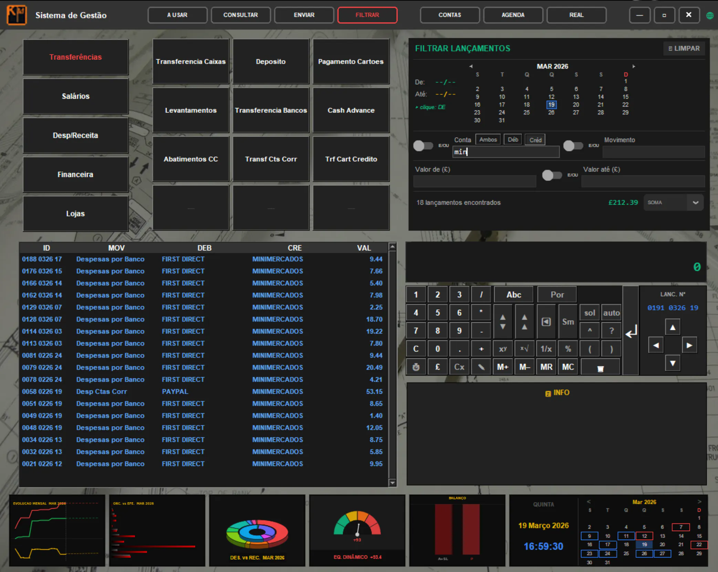718x572 pixels.
Task: Go to next month in filter calendar
Action: coord(633,66)
